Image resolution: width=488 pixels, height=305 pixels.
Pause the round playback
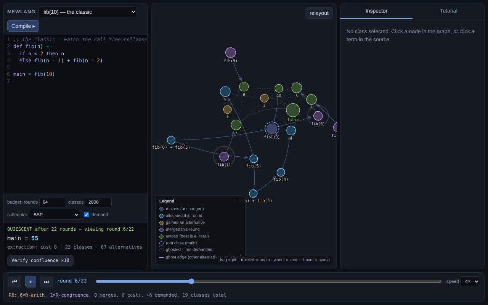(x=30, y=281)
